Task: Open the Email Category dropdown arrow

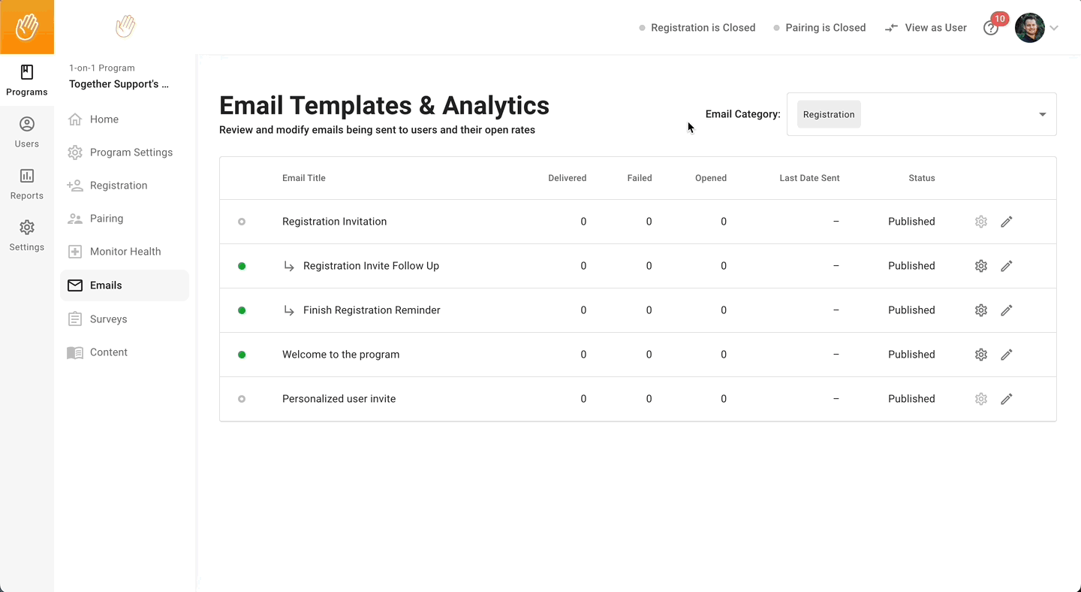Action: point(1042,114)
